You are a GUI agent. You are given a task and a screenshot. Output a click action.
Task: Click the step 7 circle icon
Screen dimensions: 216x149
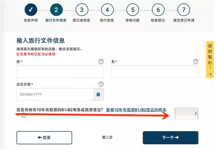[x=184, y=10]
